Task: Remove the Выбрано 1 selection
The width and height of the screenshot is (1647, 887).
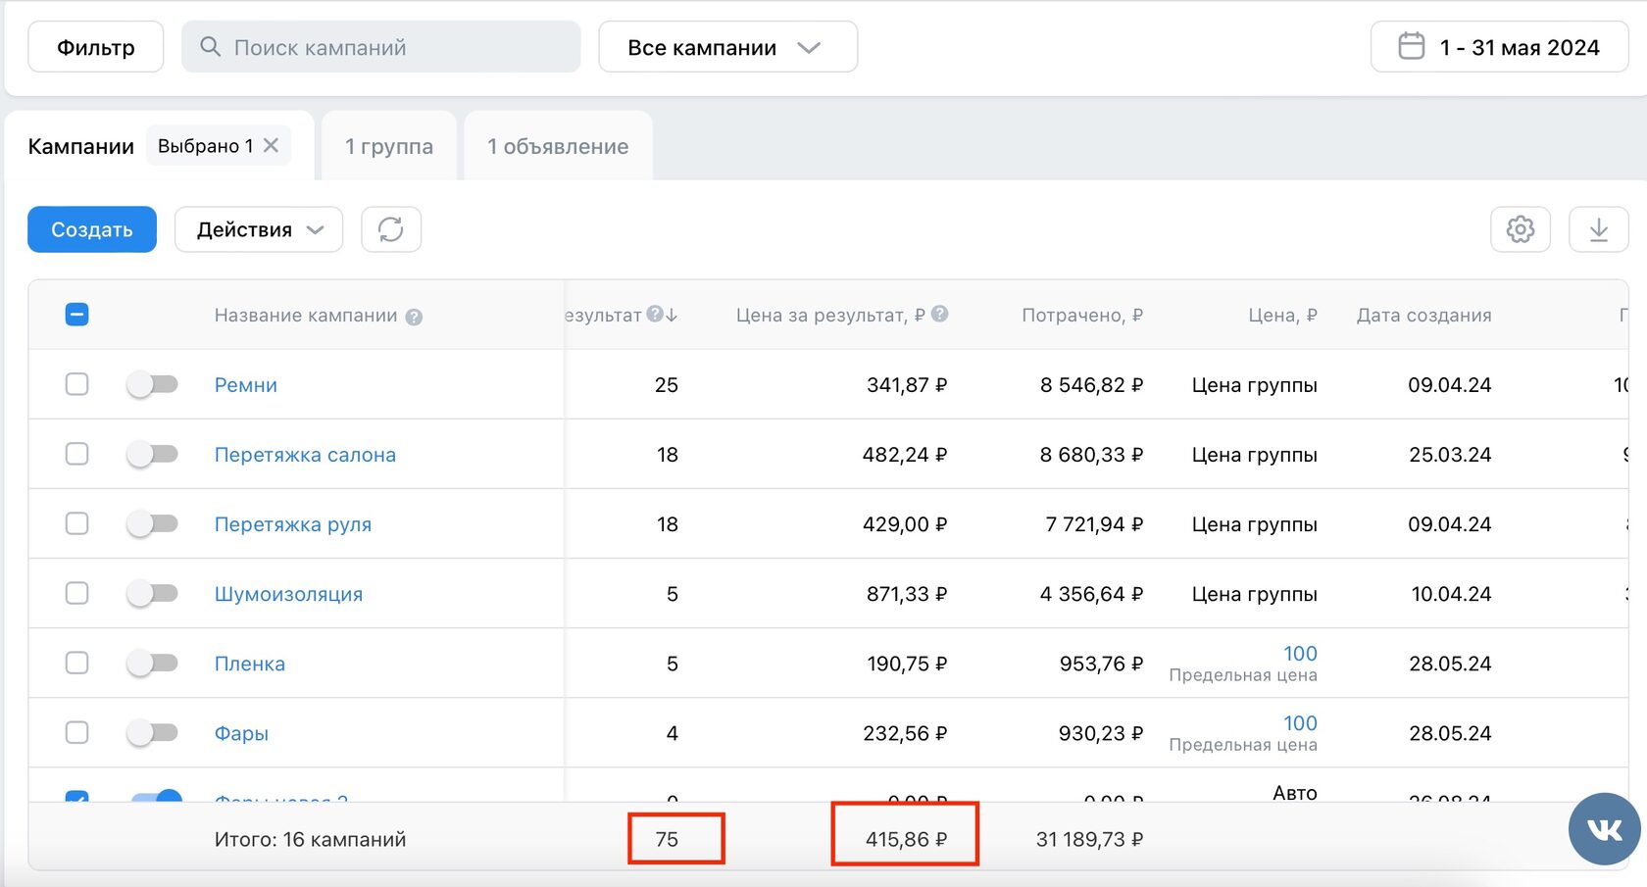Action: [272, 145]
